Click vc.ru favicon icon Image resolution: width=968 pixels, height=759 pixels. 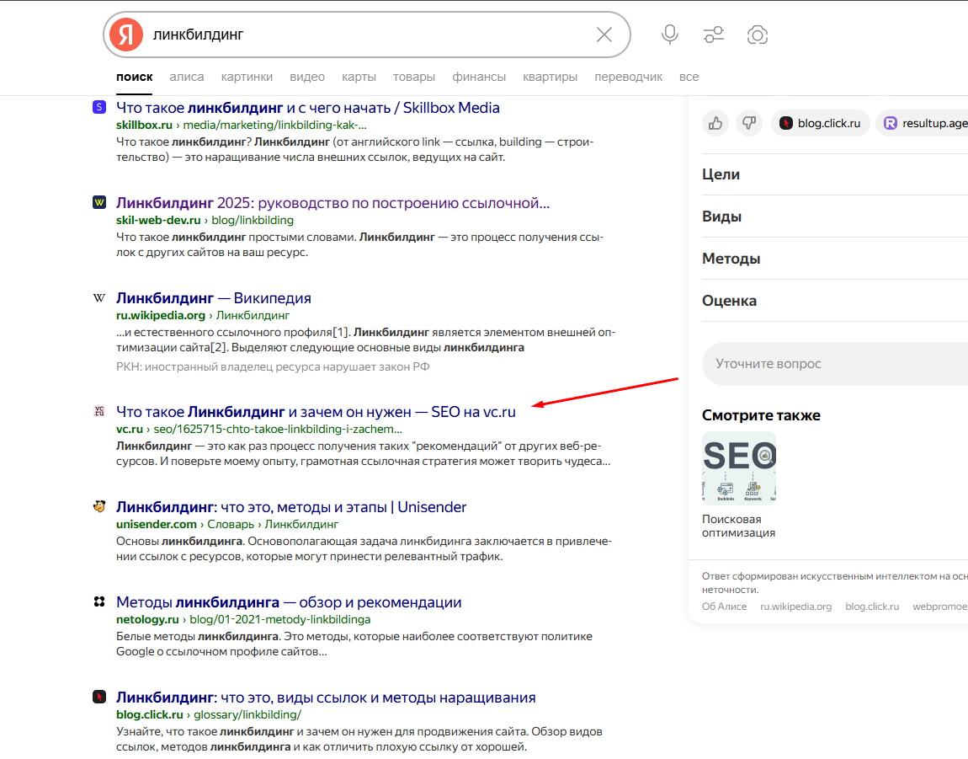(x=98, y=411)
